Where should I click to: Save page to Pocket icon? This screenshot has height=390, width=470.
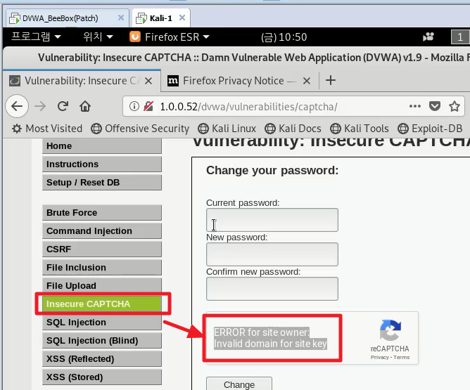[x=435, y=106]
